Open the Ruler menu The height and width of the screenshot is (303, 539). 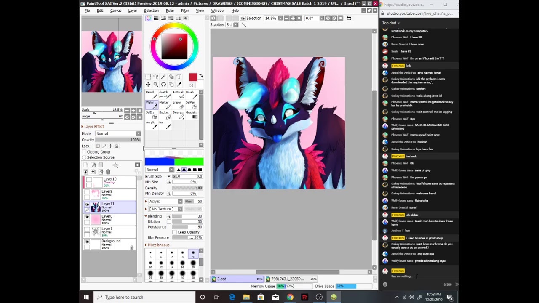[170, 11]
